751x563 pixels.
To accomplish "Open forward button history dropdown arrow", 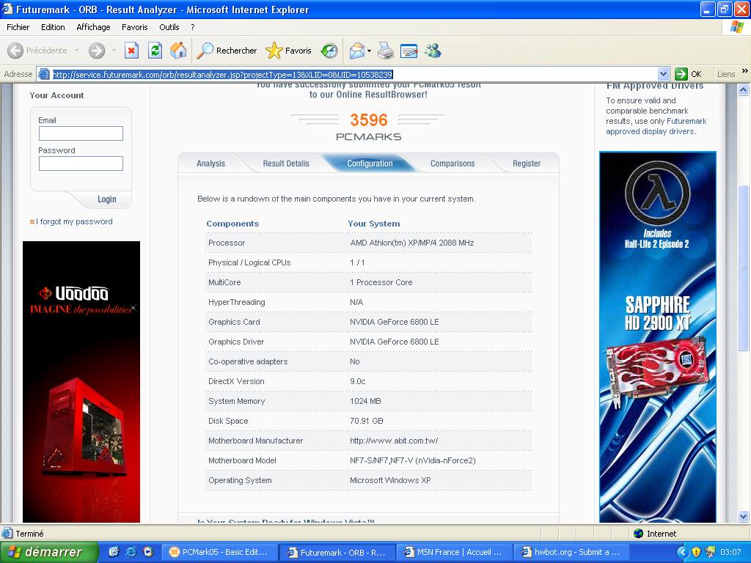I will coord(114,51).
